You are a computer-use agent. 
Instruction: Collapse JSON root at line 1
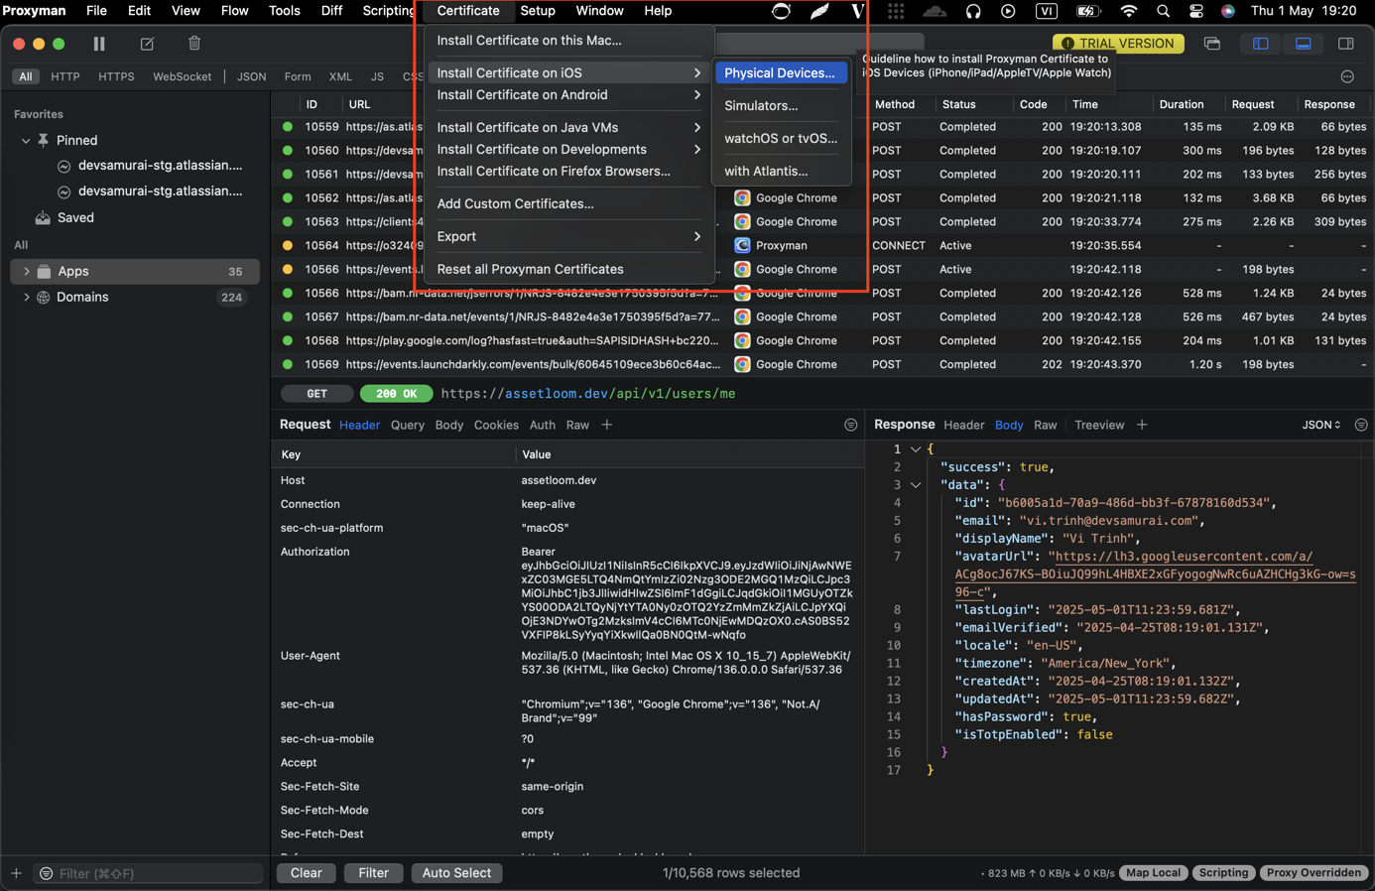916,449
